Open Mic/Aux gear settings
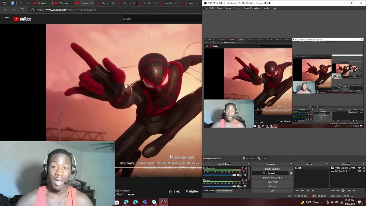 coord(245,186)
